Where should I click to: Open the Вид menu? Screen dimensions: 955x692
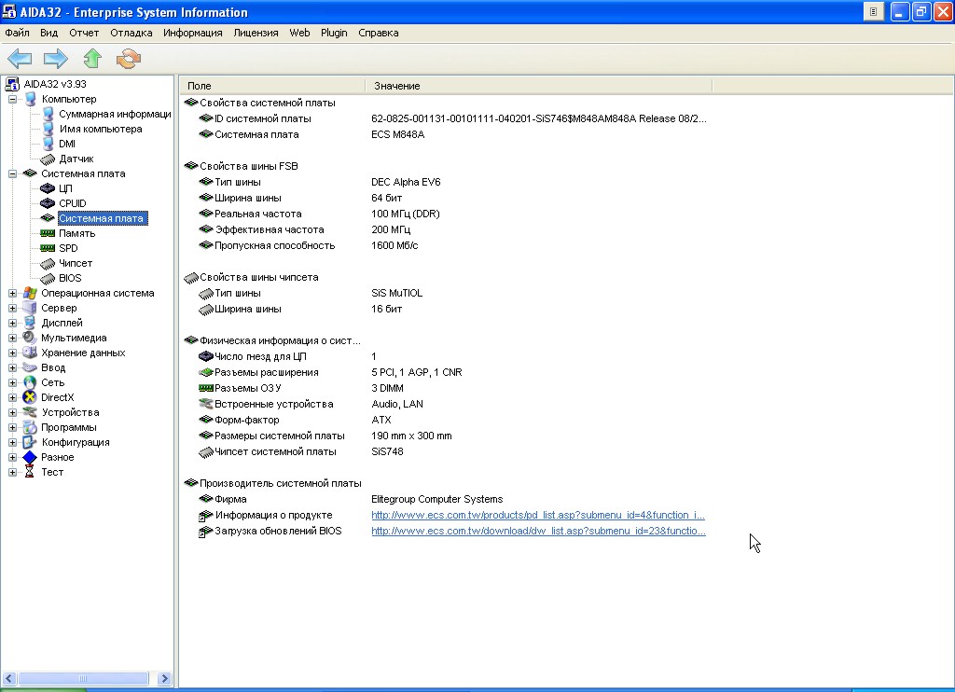pyautogui.click(x=48, y=33)
